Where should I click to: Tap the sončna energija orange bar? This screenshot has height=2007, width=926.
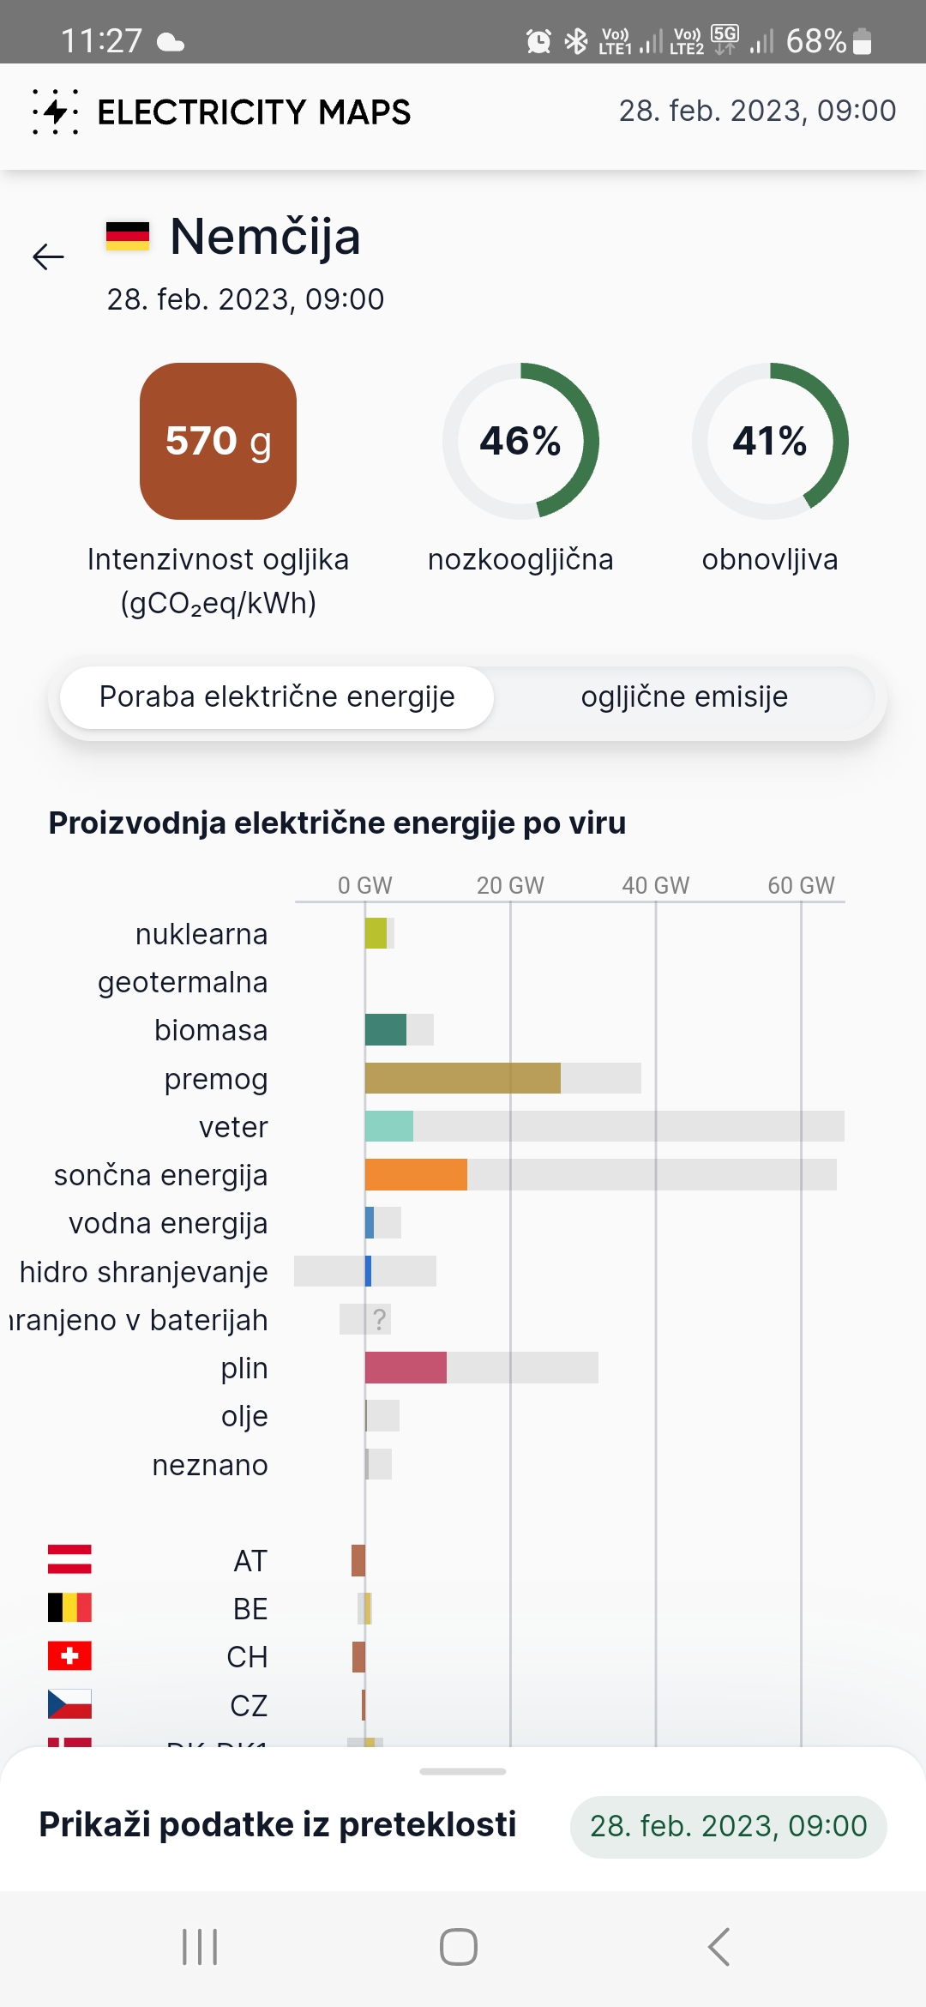point(416,1174)
